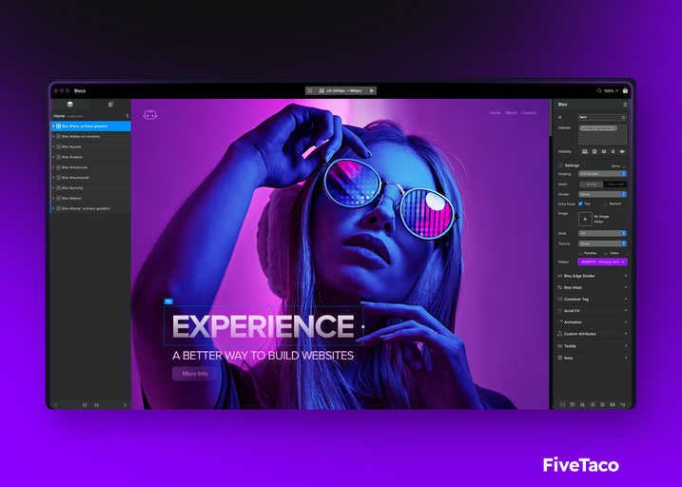
Task: Enable the Video checkbox
Action: point(606,253)
